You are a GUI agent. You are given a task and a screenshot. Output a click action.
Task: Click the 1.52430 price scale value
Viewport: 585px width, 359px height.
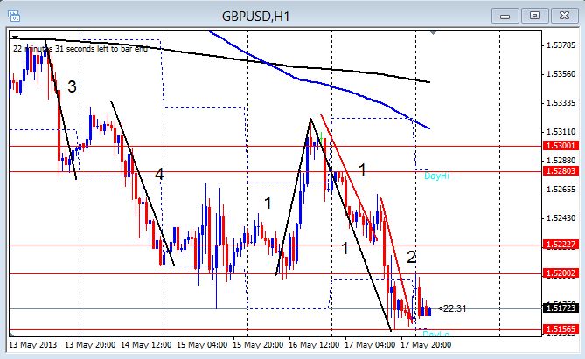[x=561, y=217]
